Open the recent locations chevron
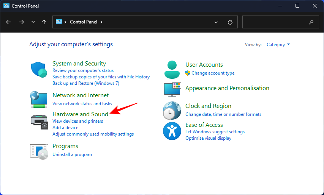The width and height of the screenshot is (324, 195). point(33,22)
